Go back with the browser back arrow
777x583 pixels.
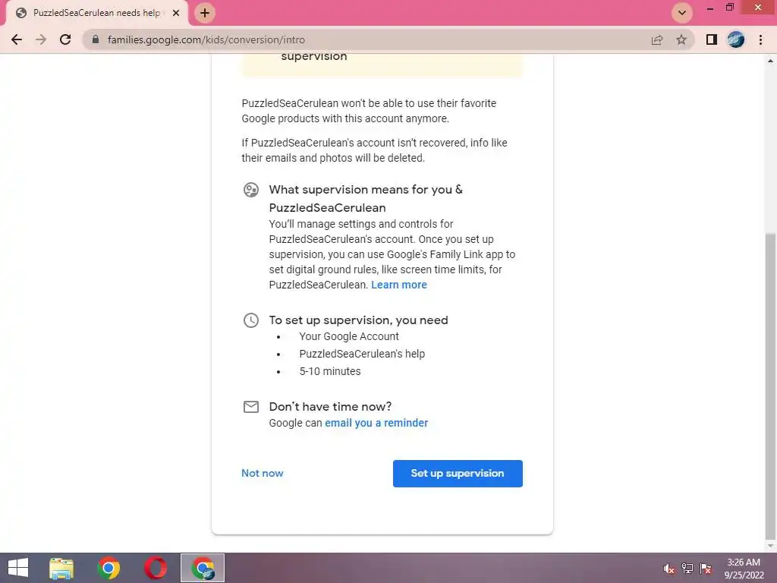[17, 39]
